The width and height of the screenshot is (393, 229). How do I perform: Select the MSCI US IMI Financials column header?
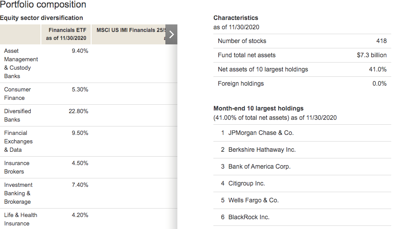pyautogui.click(x=128, y=34)
